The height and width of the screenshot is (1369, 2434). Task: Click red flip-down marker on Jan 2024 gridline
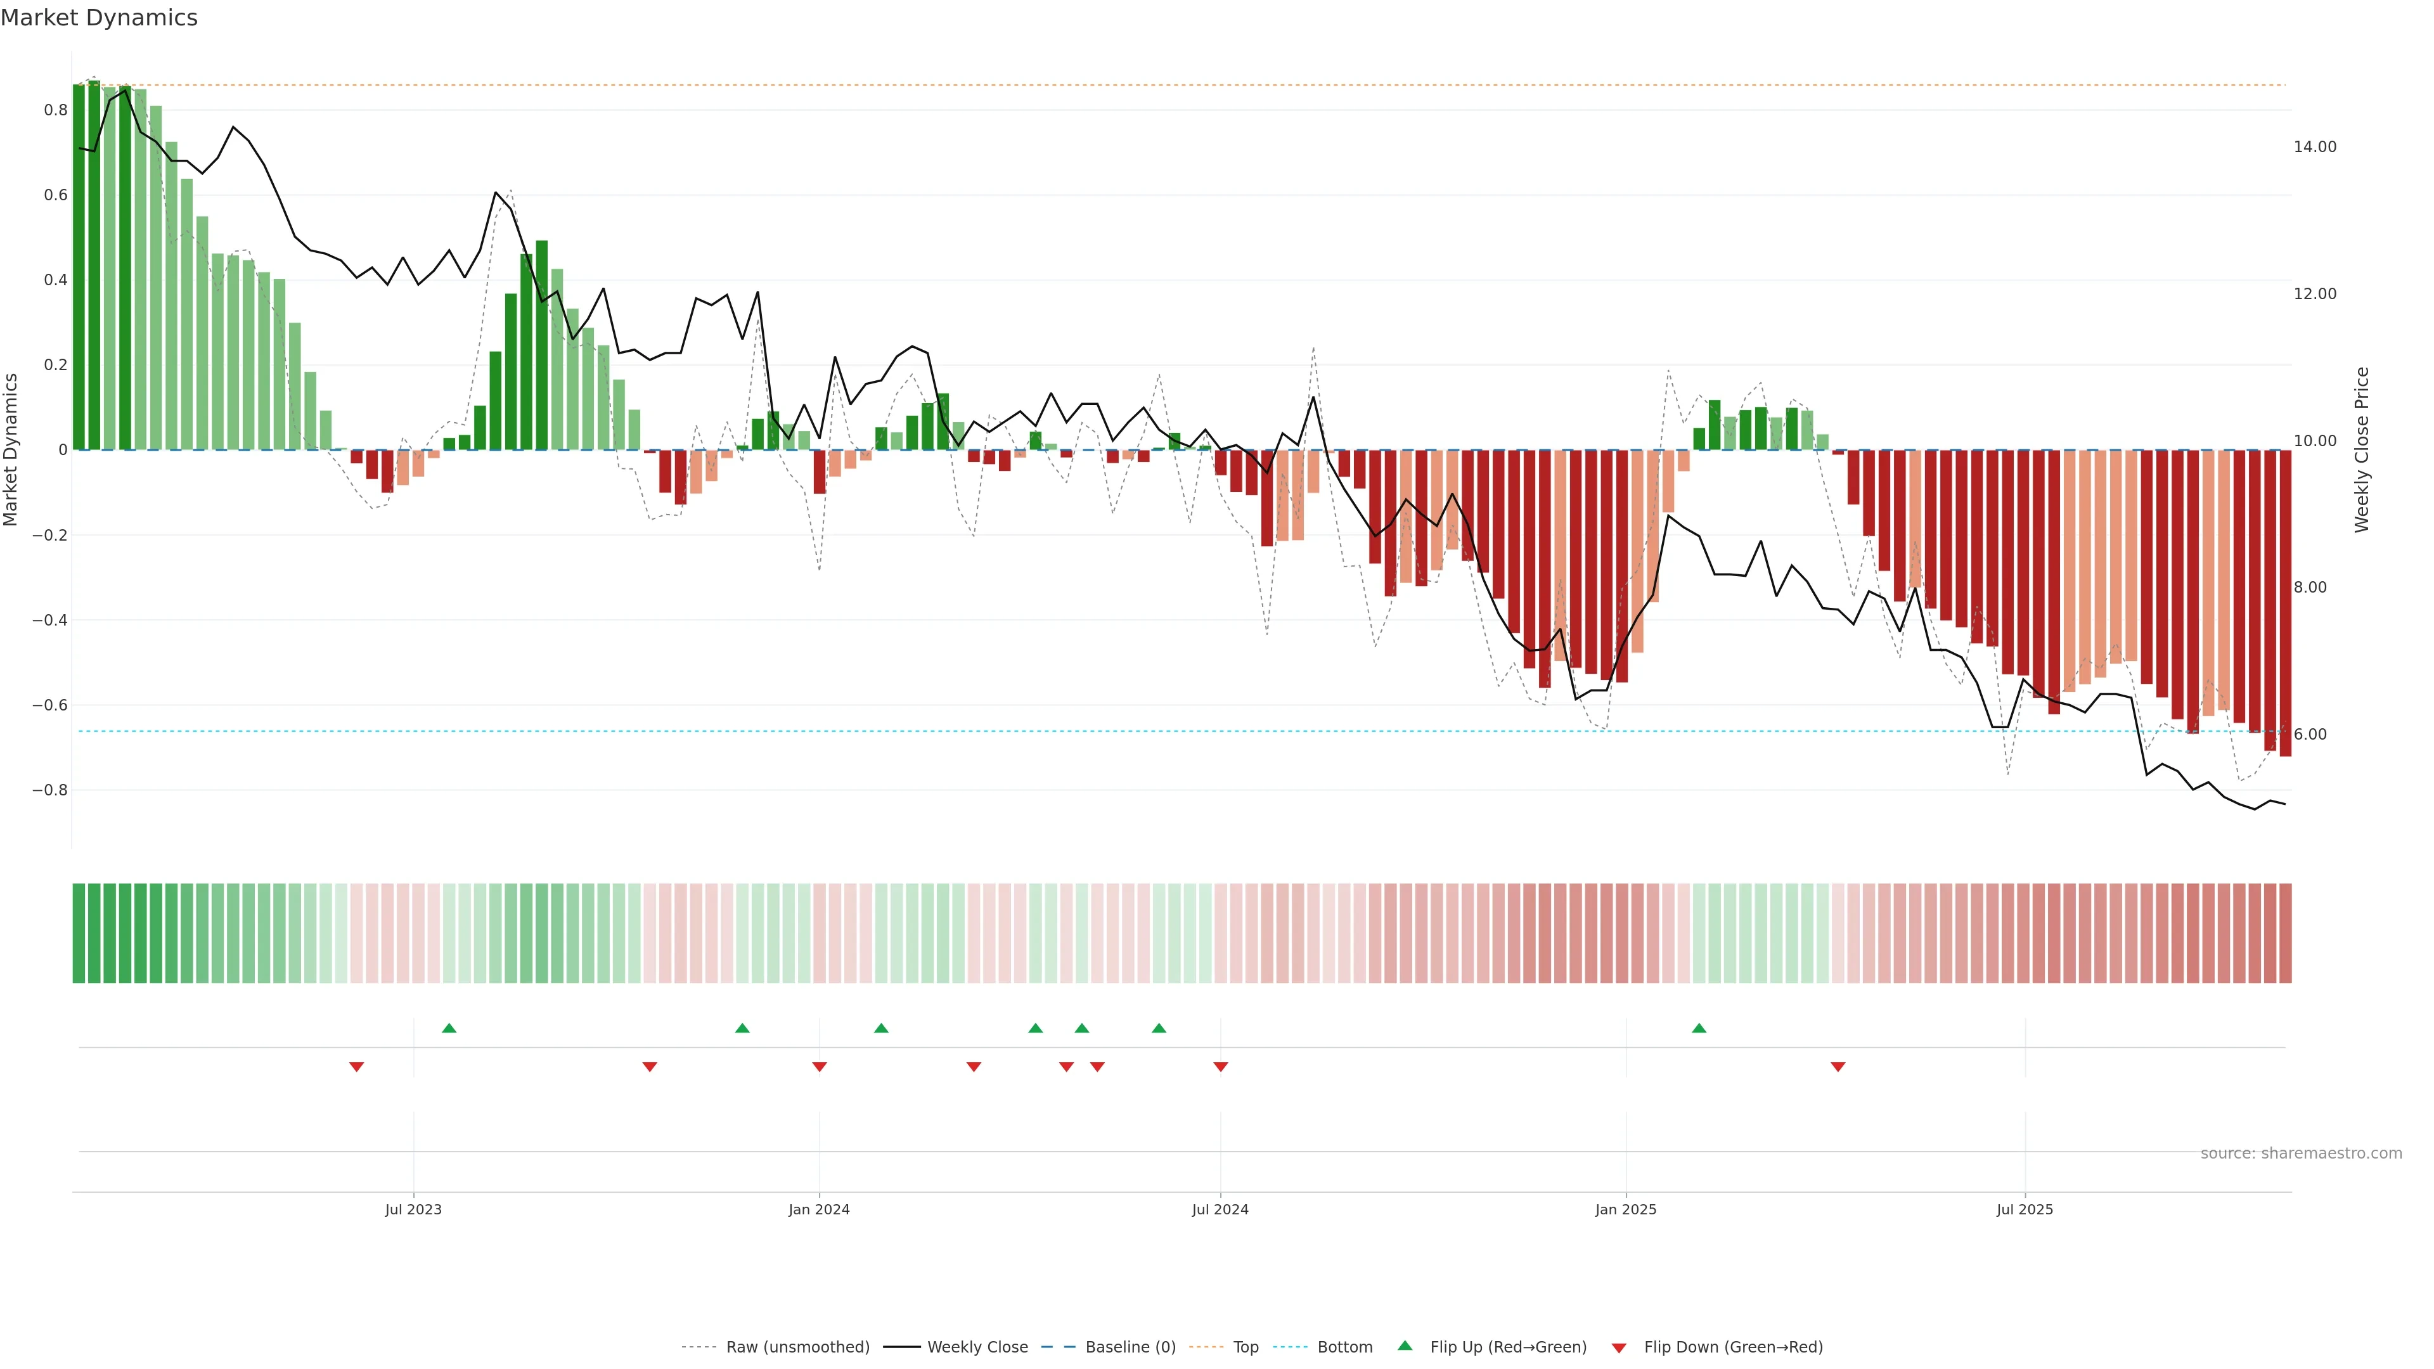coord(819,1067)
